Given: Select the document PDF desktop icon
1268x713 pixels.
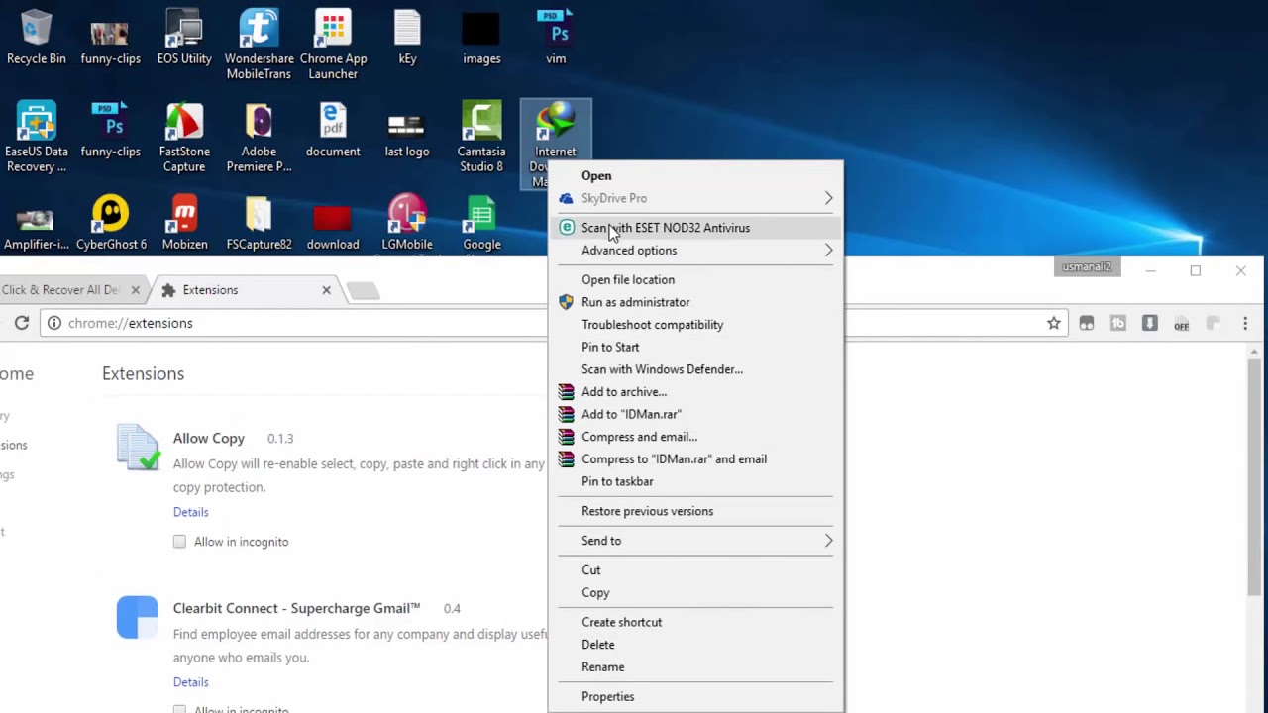Looking at the screenshot, I should 333,131.
